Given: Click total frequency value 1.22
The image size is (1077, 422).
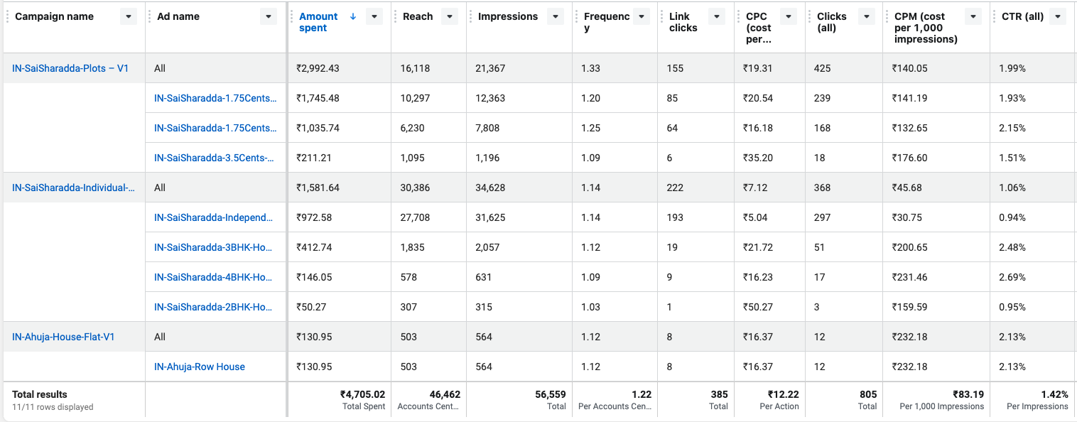Looking at the screenshot, I should pyautogui.click(x=642, y=394).
